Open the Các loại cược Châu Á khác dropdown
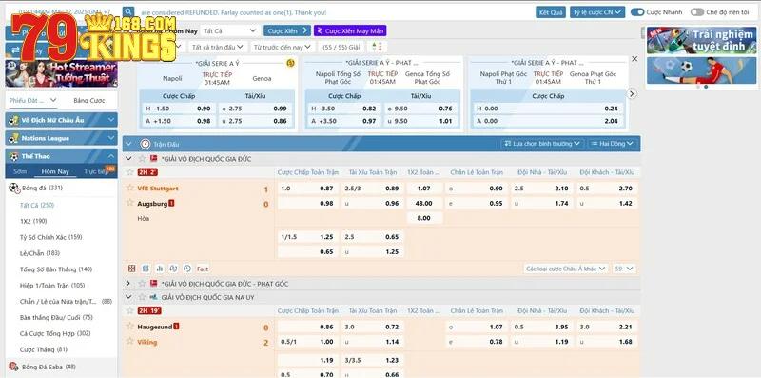 (x=566, y=269)
